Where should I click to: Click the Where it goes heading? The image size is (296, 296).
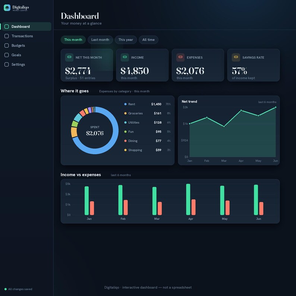[75, 91]
